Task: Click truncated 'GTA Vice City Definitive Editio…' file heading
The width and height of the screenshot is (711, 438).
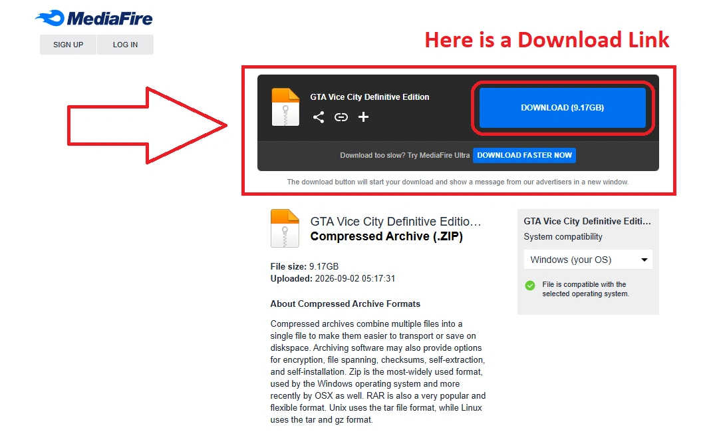Action: point(395,222)
